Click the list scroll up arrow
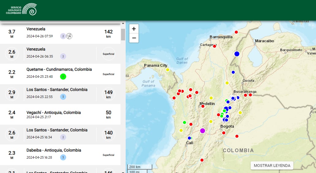 [123, 24]
